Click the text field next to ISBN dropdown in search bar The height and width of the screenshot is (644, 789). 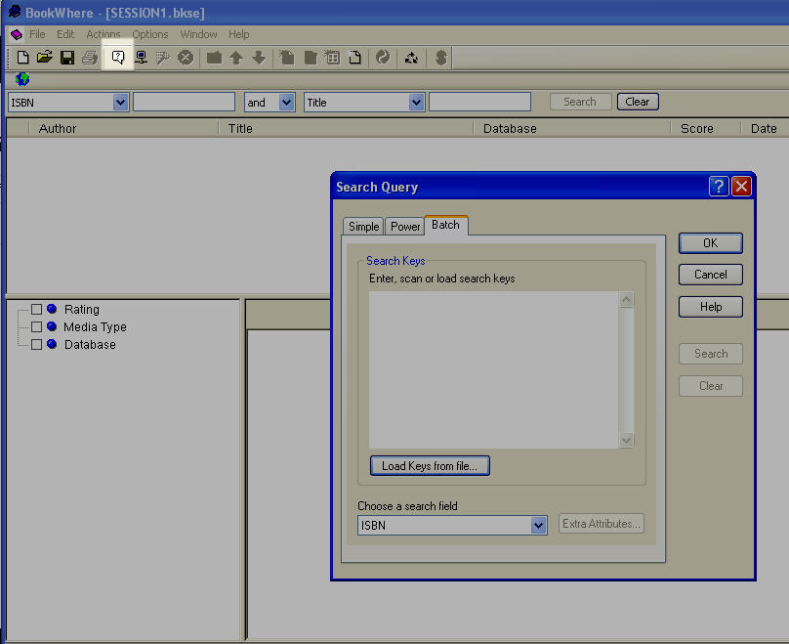point(185,102)
